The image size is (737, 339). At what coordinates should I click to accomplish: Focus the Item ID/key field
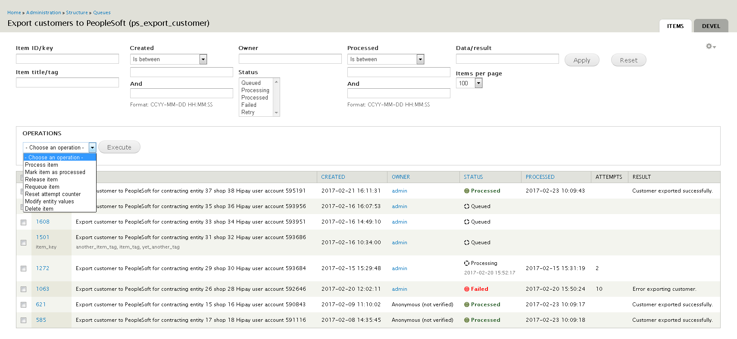(67, 59)
